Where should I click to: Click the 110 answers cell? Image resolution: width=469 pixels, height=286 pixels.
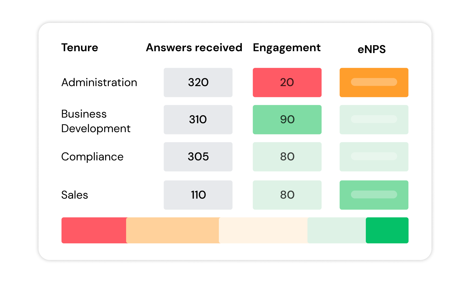(x=198, y=195)
